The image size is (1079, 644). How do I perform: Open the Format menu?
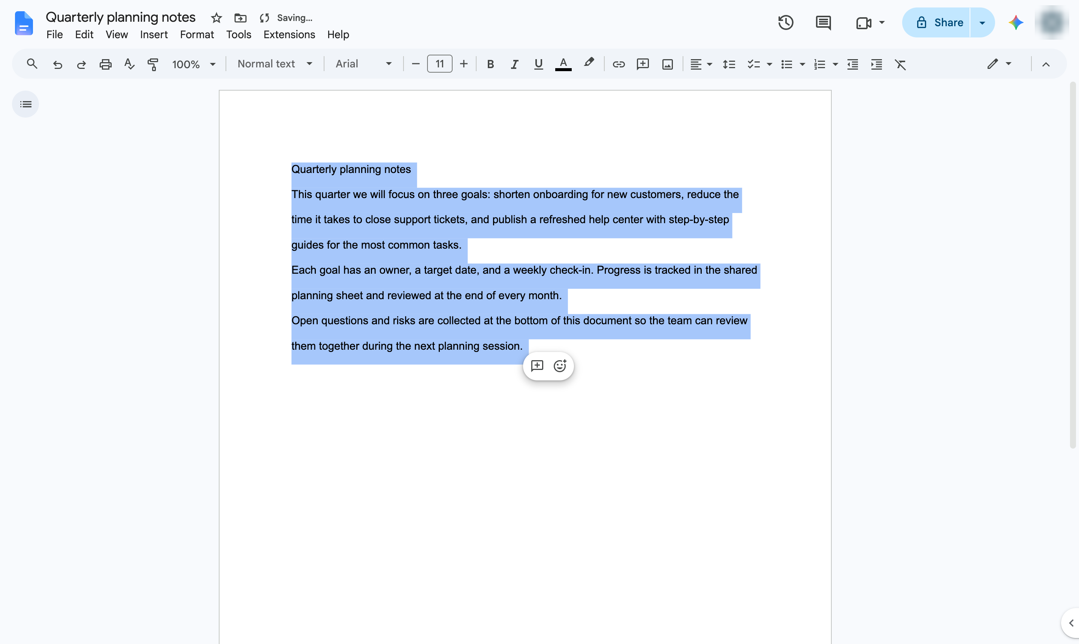click(x=197, y=34)
